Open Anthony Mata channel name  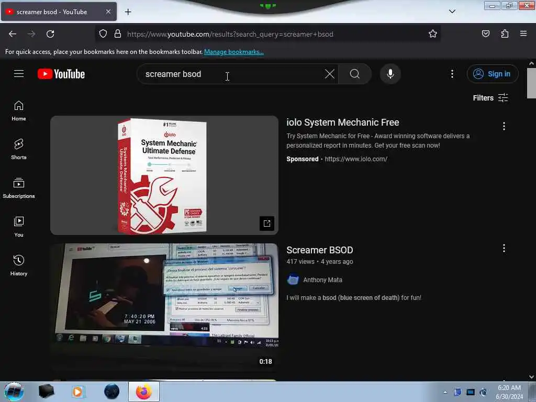322,280
